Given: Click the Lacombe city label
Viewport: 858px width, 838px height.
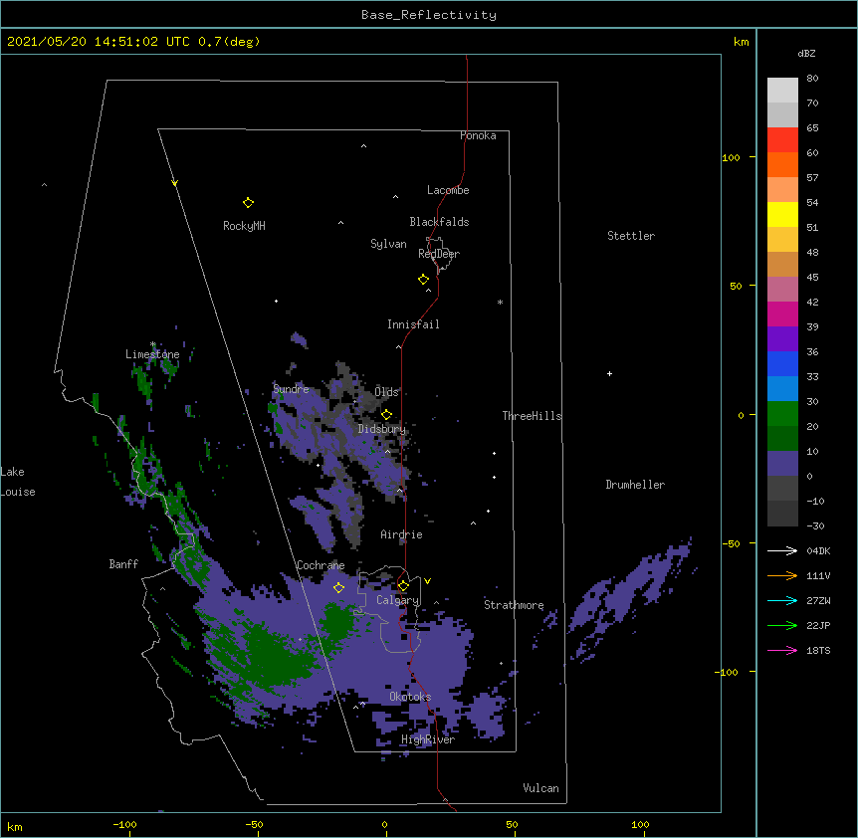Looking at the screenshot, I should click(x=448, y=190).
